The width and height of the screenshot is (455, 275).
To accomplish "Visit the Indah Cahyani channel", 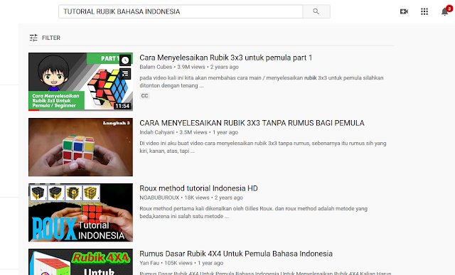I will pyautogui.click(x=157, y=132).
